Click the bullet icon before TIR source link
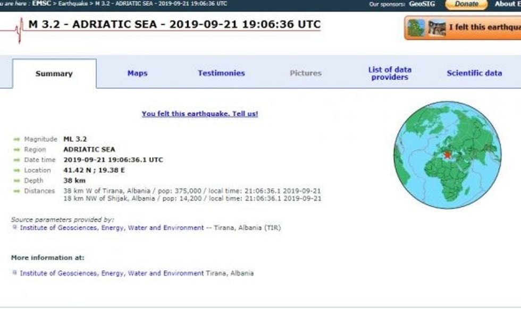The image size is (521, 309). coord(14,228)
